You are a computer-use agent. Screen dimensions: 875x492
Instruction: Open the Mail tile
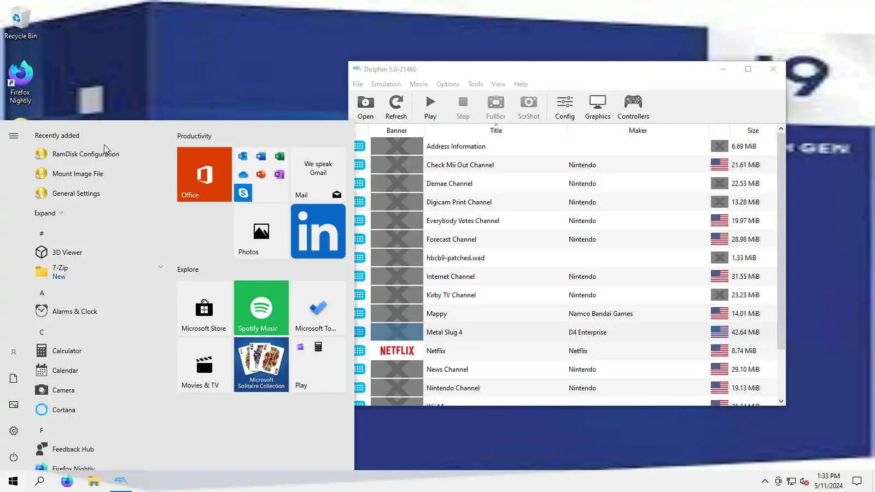pos(318,174)
